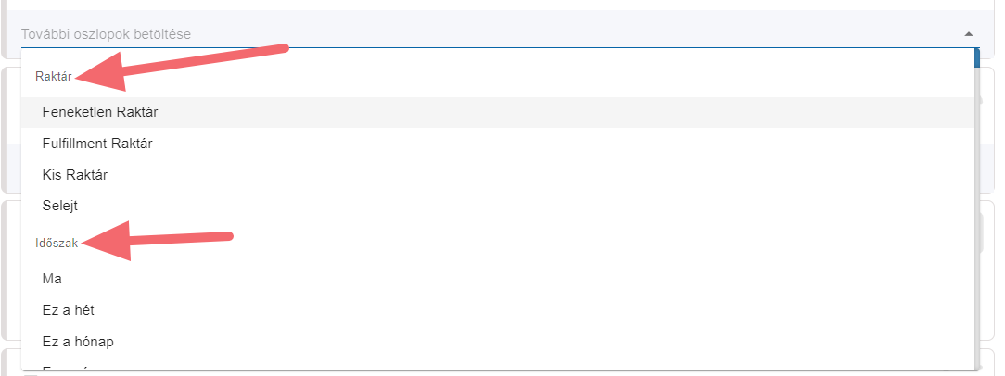Click the gray box right of the list

pos(986,232)
